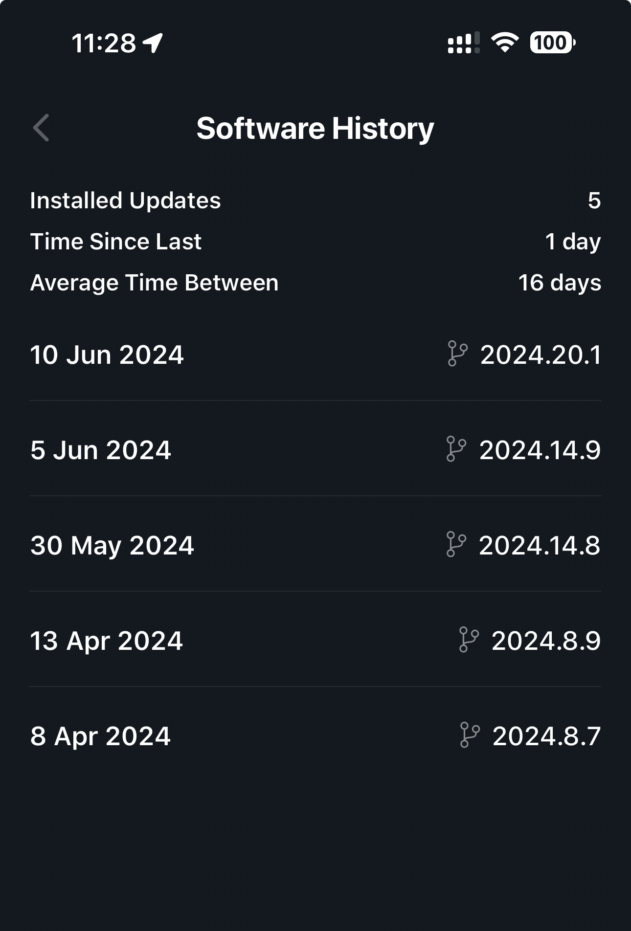This screenshot has width=631, height=931.
Task: Tap the cellular signal indicator
Action: [463, 43]
